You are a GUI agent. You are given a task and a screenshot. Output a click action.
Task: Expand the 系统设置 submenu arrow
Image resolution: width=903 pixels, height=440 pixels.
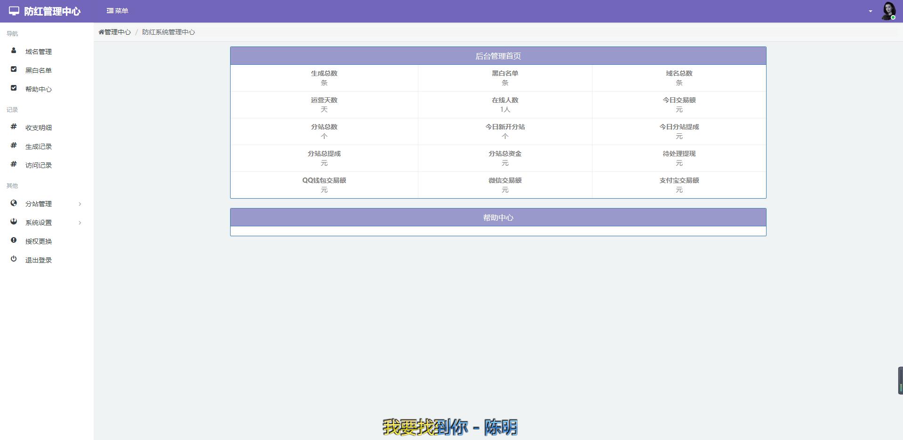[80, 223]
